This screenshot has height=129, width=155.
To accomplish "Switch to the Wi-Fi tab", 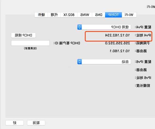I will [x=129, y=15].
